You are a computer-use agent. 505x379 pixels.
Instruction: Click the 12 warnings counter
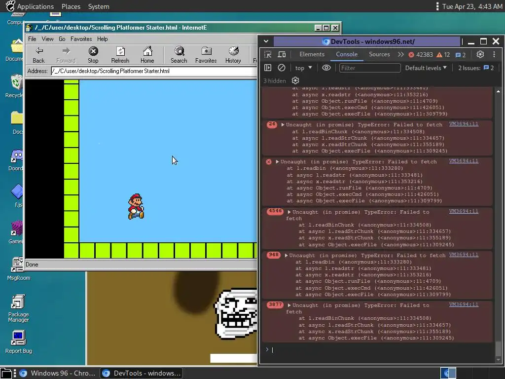coord(443,55)
